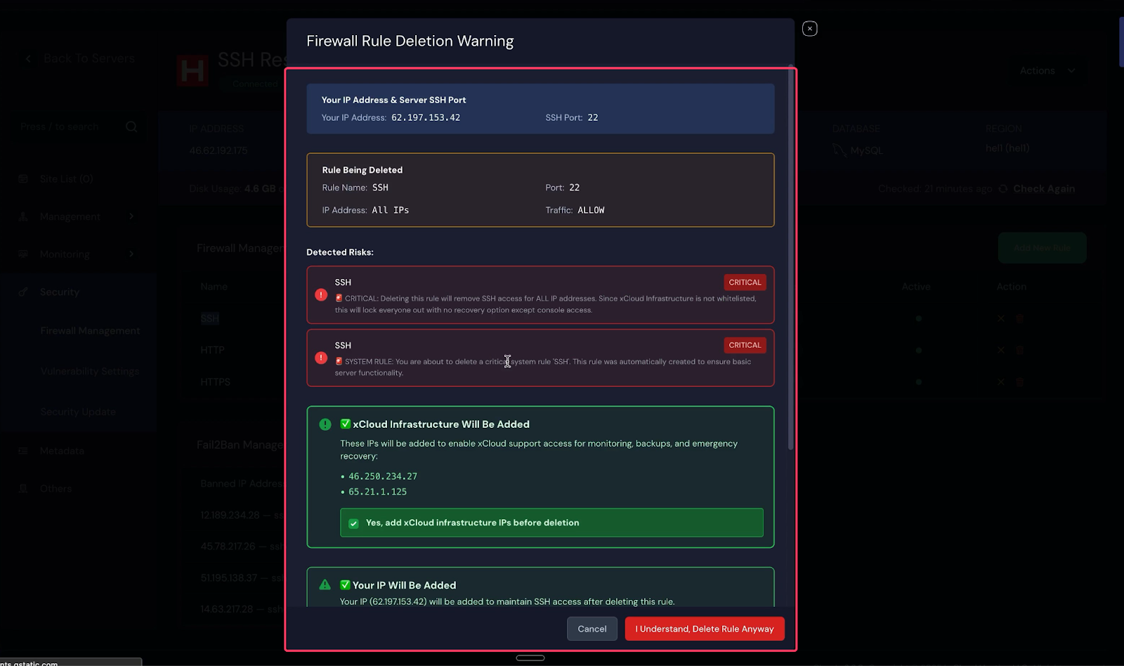Click the Security sidebar icon
This screenshot has width=1124, height=666.
23,292
